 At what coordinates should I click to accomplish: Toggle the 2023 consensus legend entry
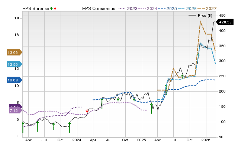(x=128, y=9)
